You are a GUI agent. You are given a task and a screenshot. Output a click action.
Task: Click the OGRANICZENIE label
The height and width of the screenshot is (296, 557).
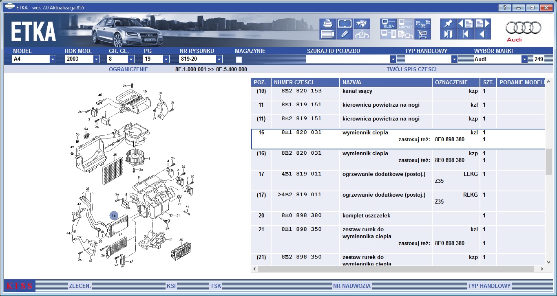click(x=128, y=69)
